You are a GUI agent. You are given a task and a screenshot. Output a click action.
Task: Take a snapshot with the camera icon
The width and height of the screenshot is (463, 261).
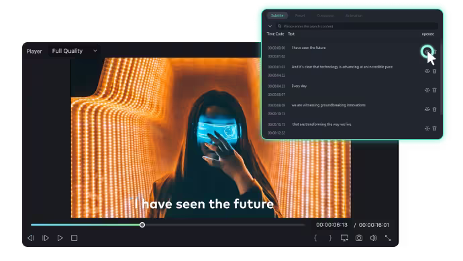coord(359,238)
